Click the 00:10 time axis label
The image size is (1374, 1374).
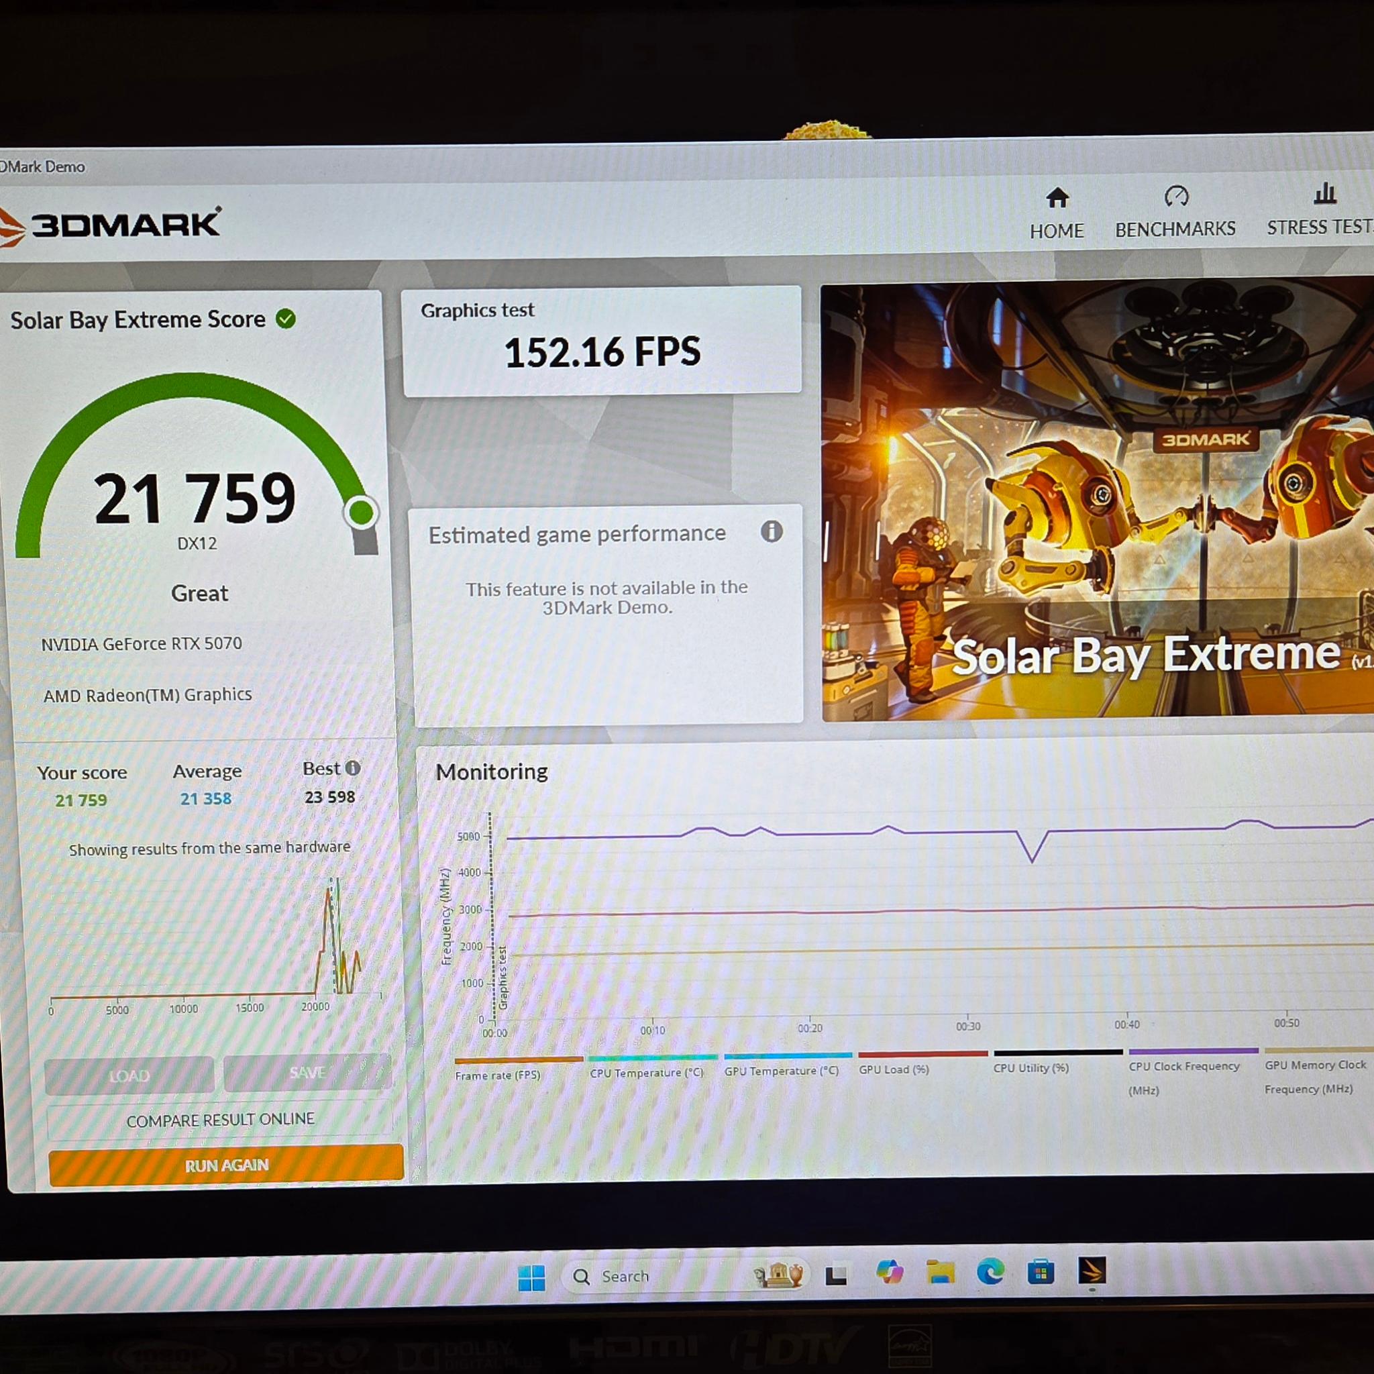point(652,1030)
